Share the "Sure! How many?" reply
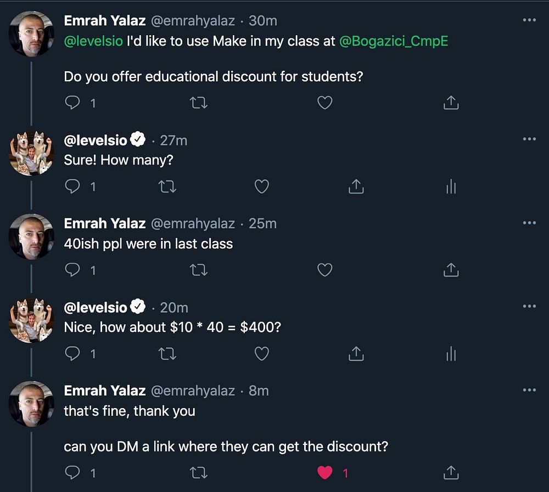This screenshot has height=492, width=549. pos(356,187)
